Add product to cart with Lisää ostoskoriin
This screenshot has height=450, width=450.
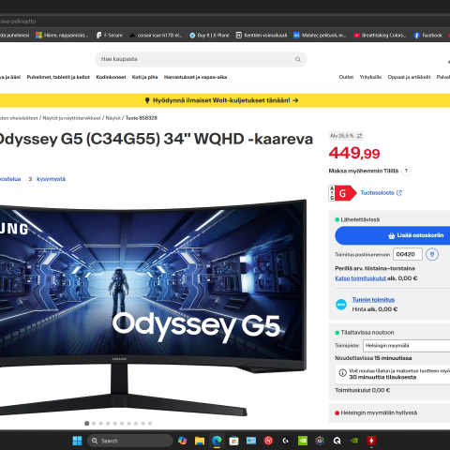point(393,235)
